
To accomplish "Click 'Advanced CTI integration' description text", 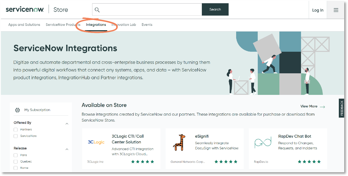I will point(132,151).
